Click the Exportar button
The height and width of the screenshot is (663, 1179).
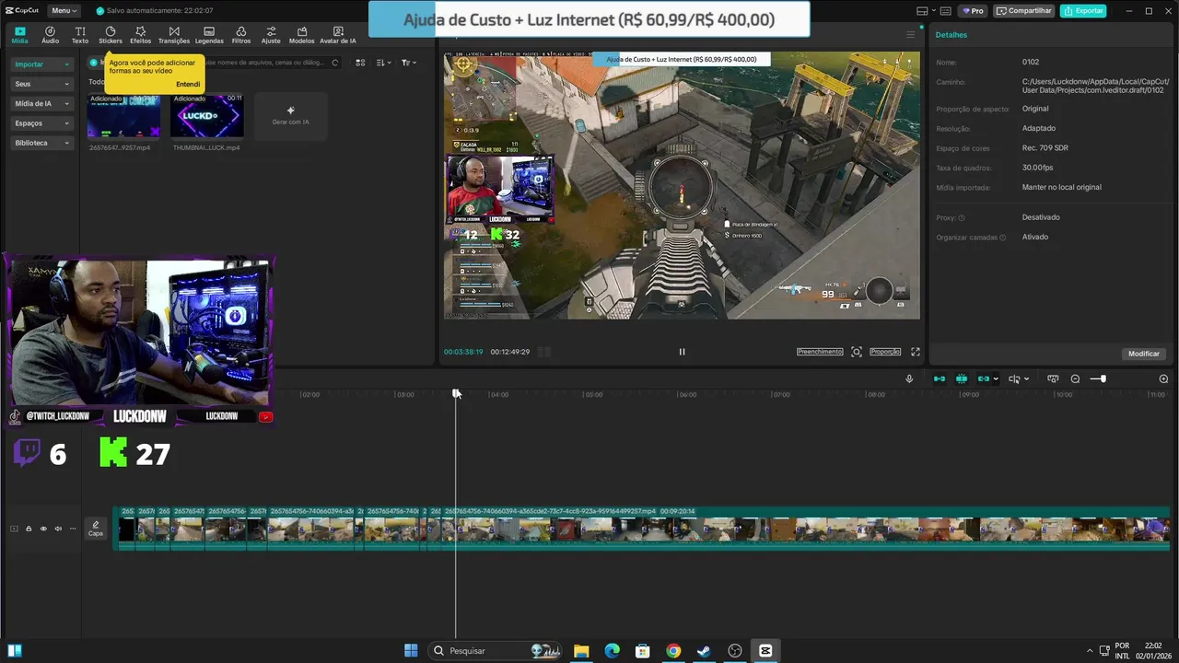(1083, 11)
